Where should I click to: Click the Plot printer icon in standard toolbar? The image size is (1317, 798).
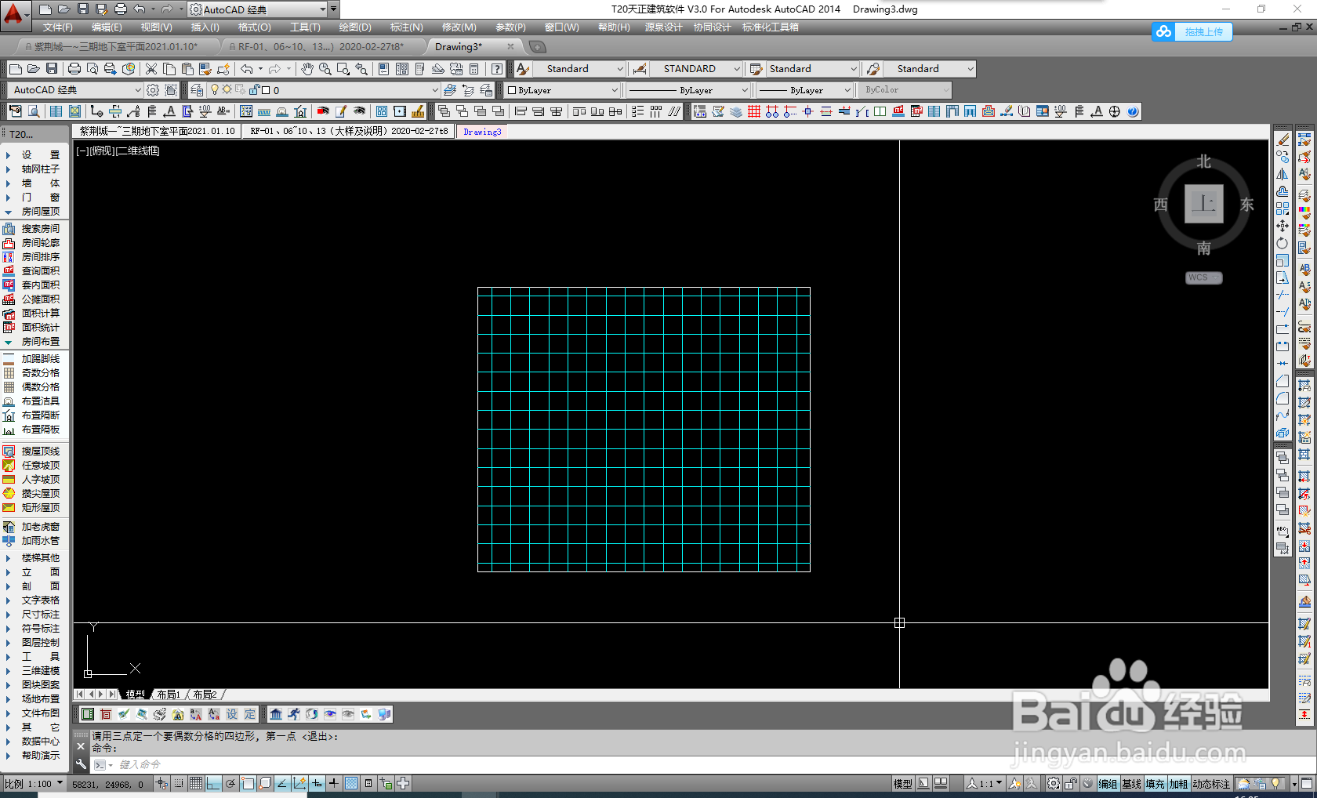click(x=74, y=69)
